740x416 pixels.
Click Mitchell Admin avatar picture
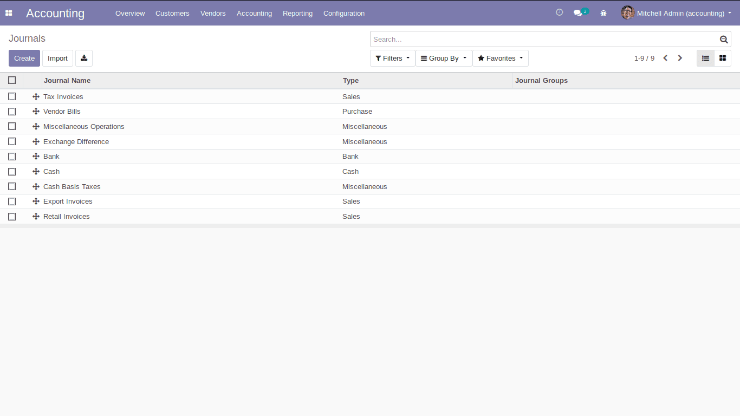tap(627, 12)
